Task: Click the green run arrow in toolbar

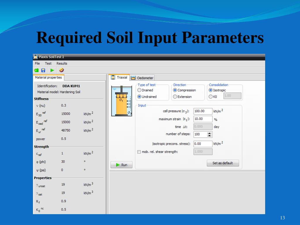Action: point(52,70)
